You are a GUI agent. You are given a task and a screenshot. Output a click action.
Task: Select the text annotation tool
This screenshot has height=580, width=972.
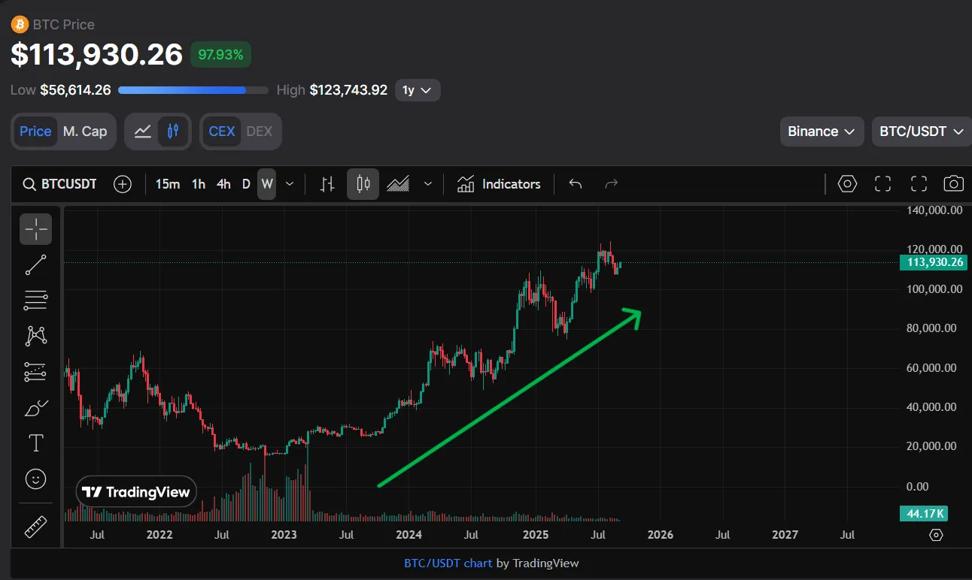pyautogui.click(x=35, y=443)
